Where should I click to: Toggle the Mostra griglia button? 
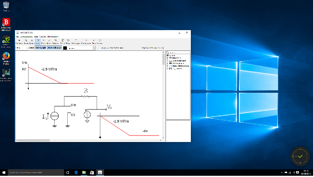(40, 48)
